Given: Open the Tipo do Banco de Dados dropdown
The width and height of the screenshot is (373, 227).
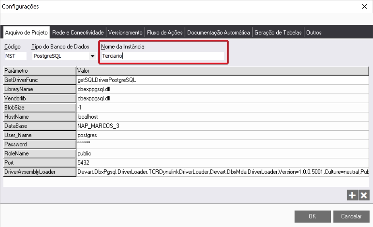Looking at the screenshot, I should (x=92, y=56).
